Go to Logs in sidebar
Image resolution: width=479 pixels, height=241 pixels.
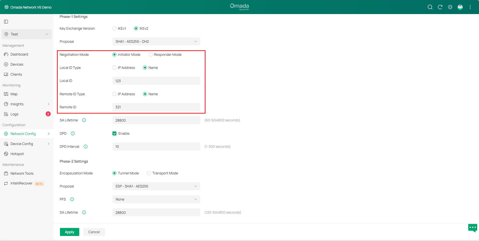(x=14, y=114)
